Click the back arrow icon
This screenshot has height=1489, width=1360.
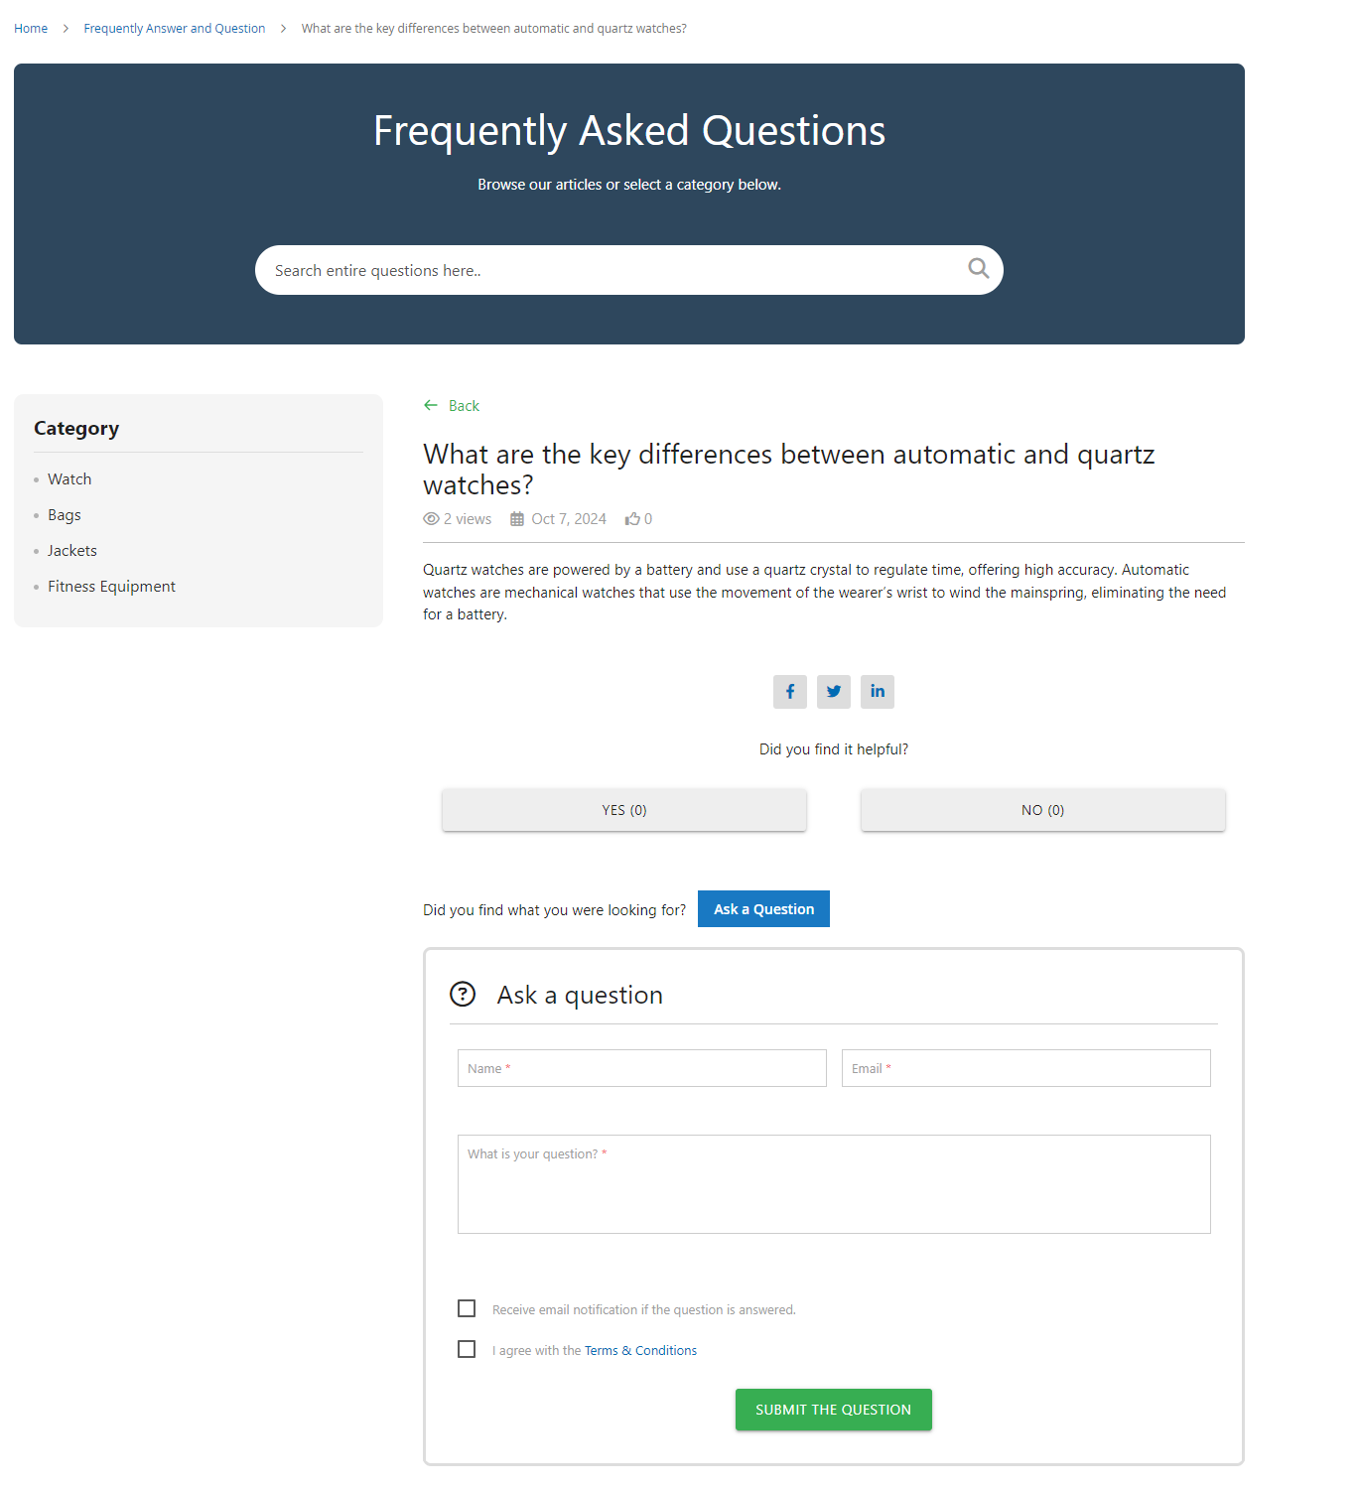[x=431, y=405]
